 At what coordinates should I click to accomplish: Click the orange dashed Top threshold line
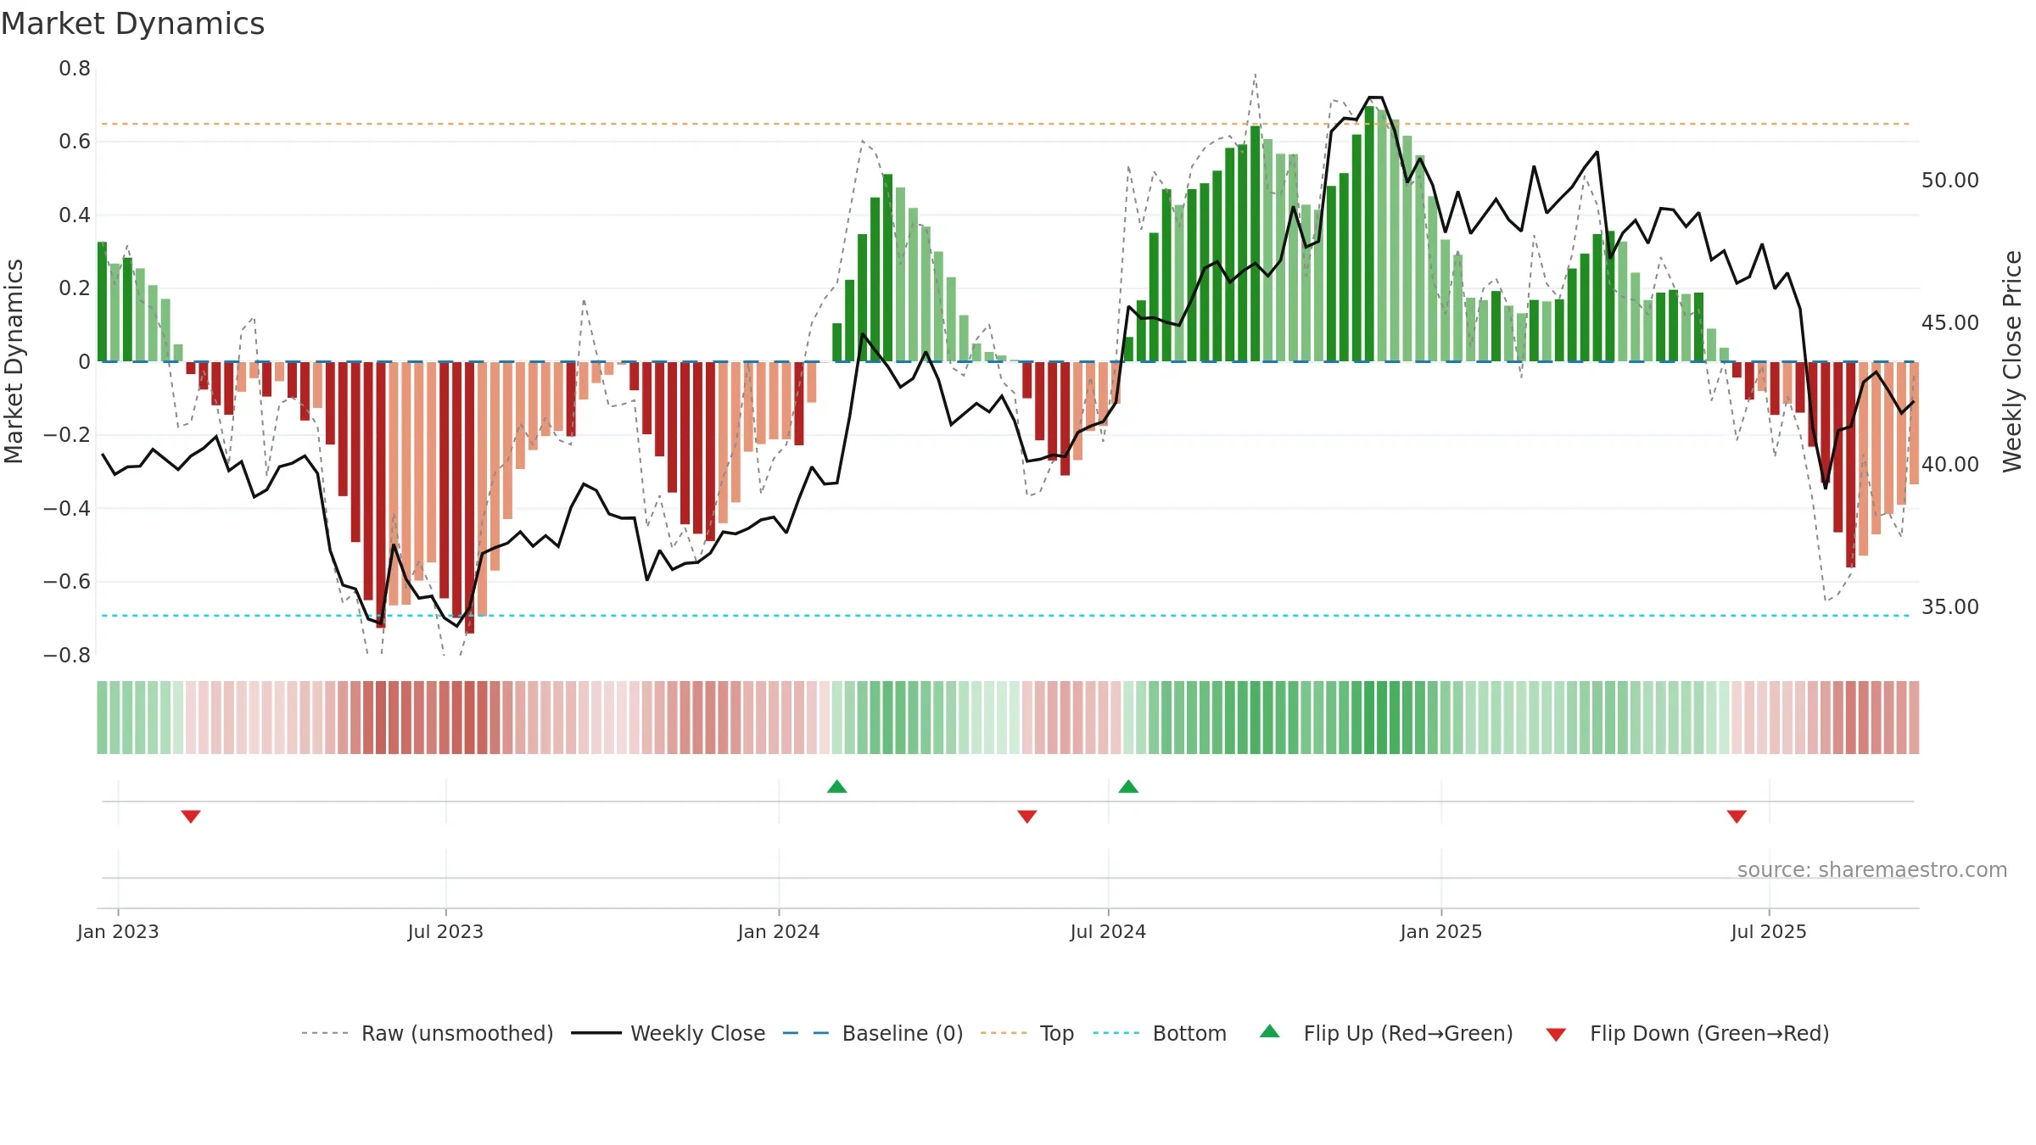pos(1005,124)
